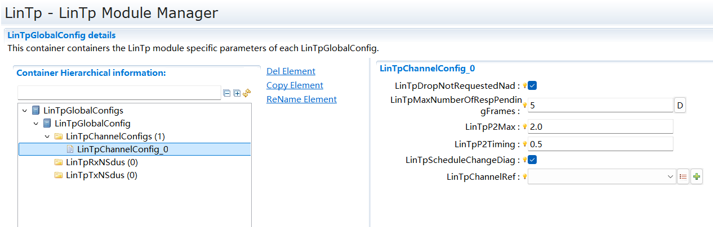Viewport: 713px width, 227px height.
Task: Click the Del Element link
Action: 291,71
